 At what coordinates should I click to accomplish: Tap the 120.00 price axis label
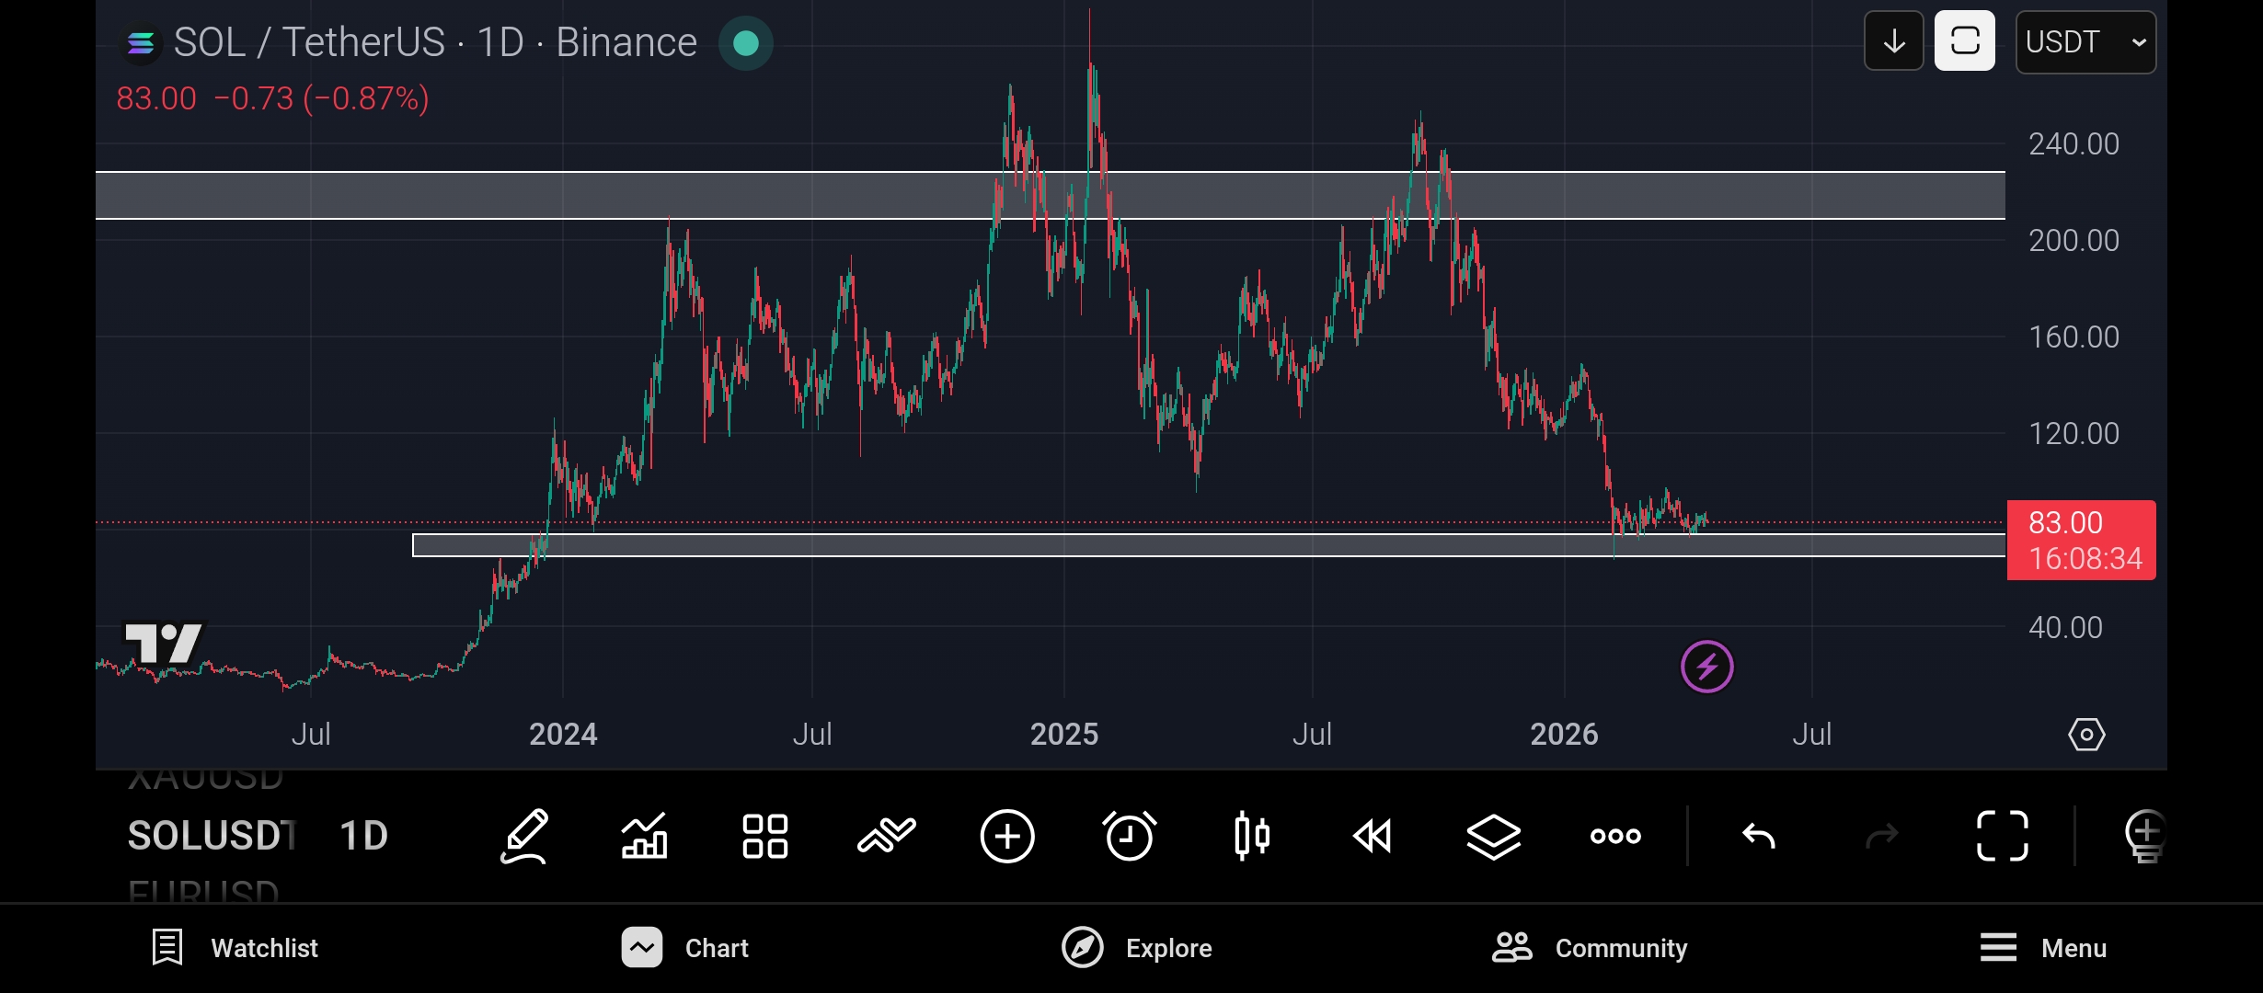2074,434
